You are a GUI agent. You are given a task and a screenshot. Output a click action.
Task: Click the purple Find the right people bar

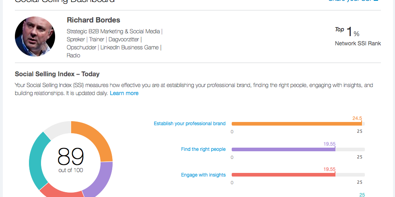tap(283, 149)
